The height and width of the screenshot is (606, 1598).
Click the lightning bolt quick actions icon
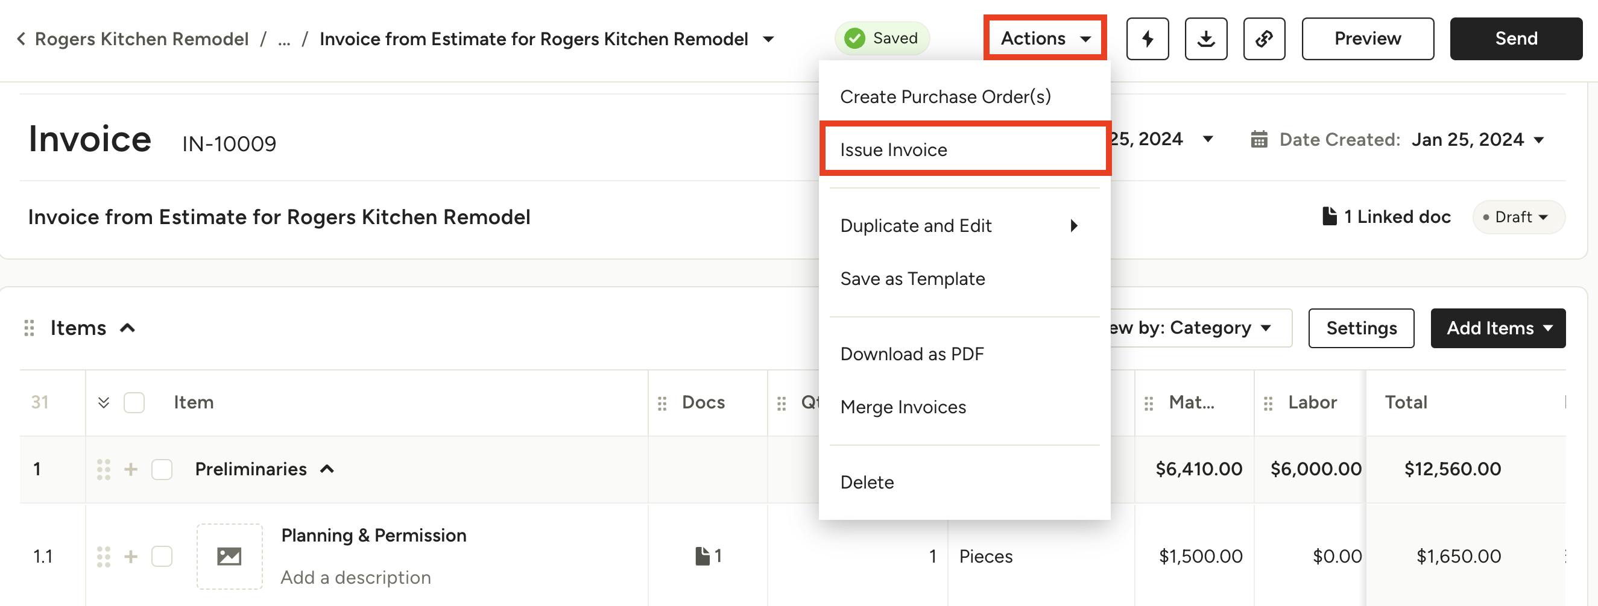pyautogui.click(x=1147, y=39)
